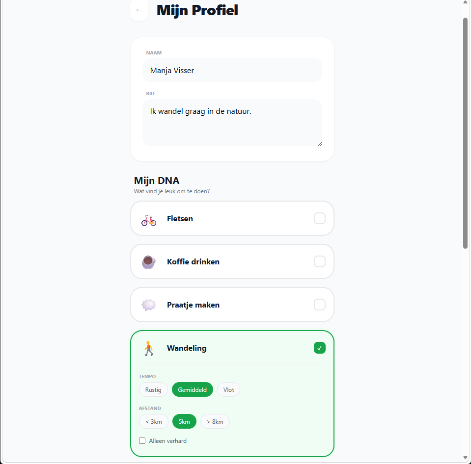This screenshot has height=464, width=471.
Task: Tick the Alleen verhard checkbox
Action: point(142,440)
